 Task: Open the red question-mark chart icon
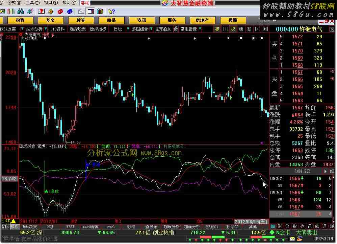click(x=41, y=11)
